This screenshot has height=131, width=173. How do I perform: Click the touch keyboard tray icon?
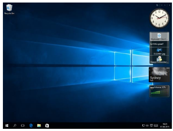[x=156, y=126]
